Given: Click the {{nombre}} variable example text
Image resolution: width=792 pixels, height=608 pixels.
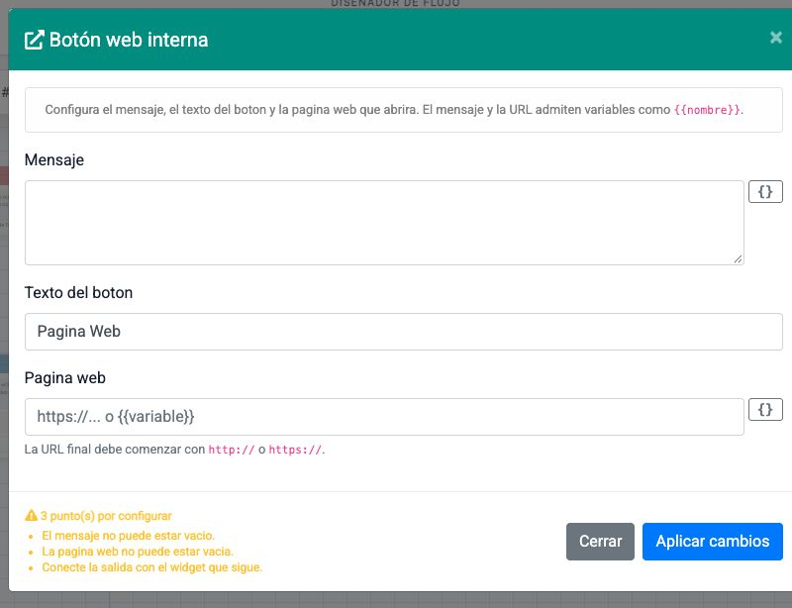Looking at the screenshot, I should [707, 110].
